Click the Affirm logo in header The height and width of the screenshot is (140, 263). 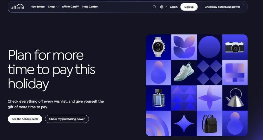pyautogui.click(x=18, y=7)
